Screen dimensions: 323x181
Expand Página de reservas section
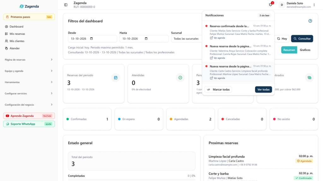pyautogui.click(x=29, y=60)
